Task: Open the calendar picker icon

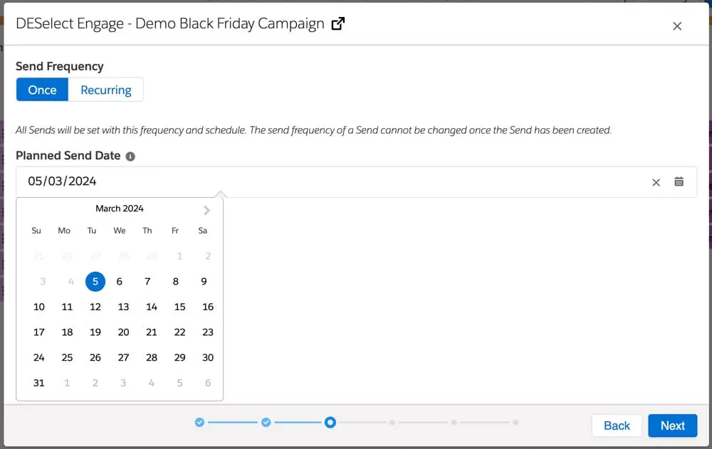Action: [679, 182]
